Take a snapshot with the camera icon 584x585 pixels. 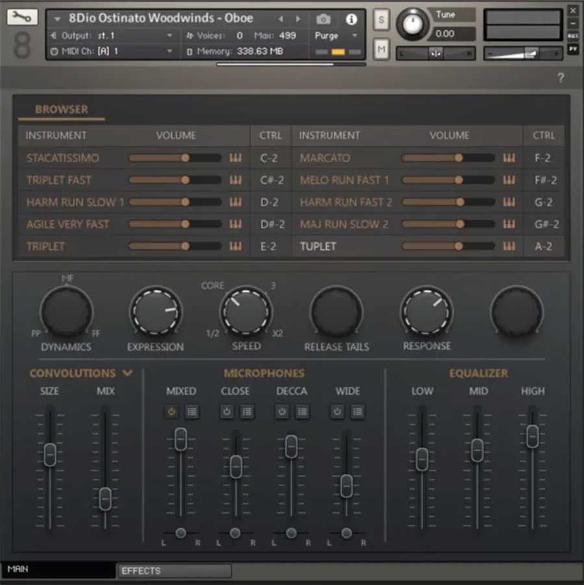323,19
